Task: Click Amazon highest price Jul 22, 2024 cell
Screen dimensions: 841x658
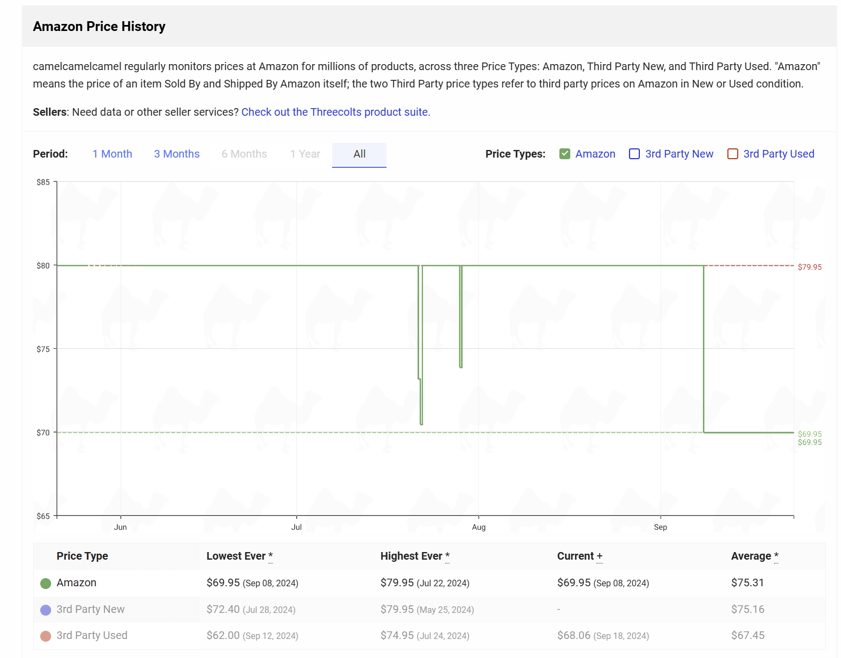Action: coord(425,583)
